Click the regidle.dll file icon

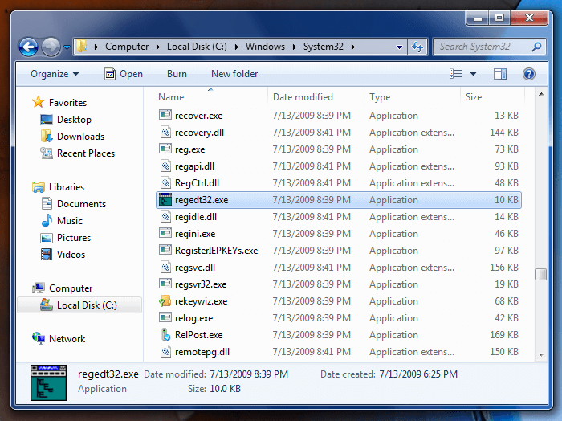coord(165,216)
